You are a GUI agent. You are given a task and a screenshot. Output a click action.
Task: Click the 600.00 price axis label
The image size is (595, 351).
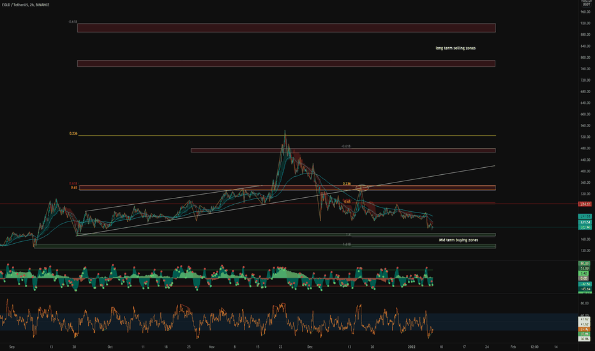pyautogui.click(x=585, y=114)
